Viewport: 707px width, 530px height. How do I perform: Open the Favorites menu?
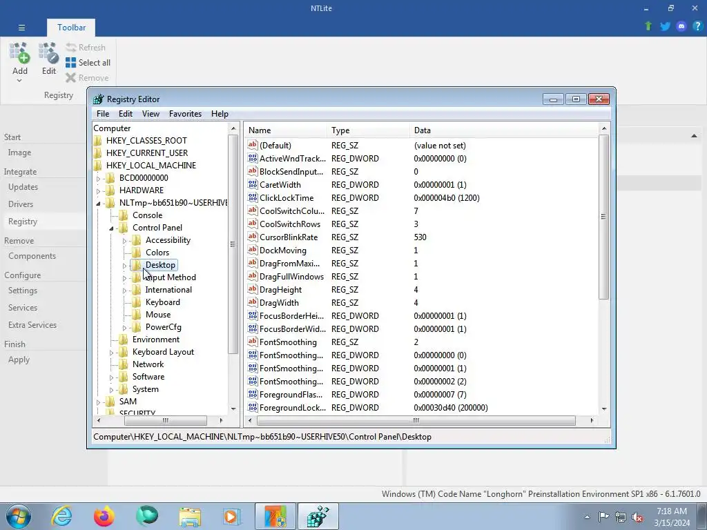(x=185, y=114)
